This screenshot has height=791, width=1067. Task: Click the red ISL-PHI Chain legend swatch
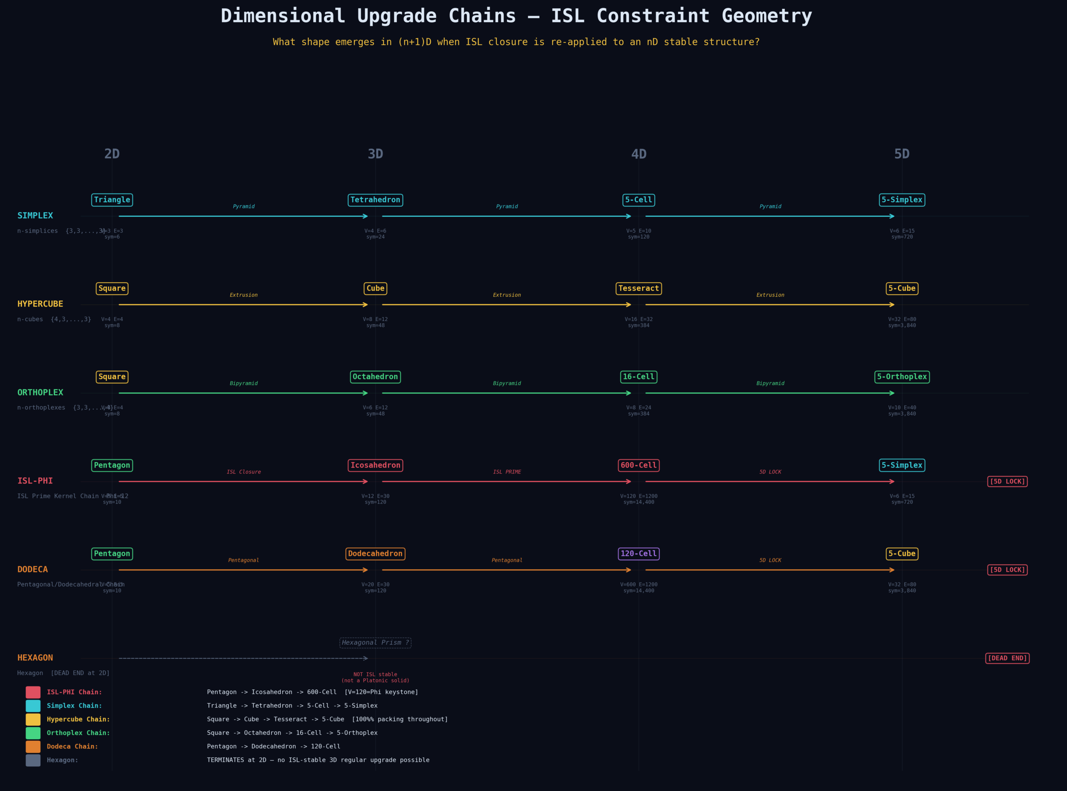33,692
